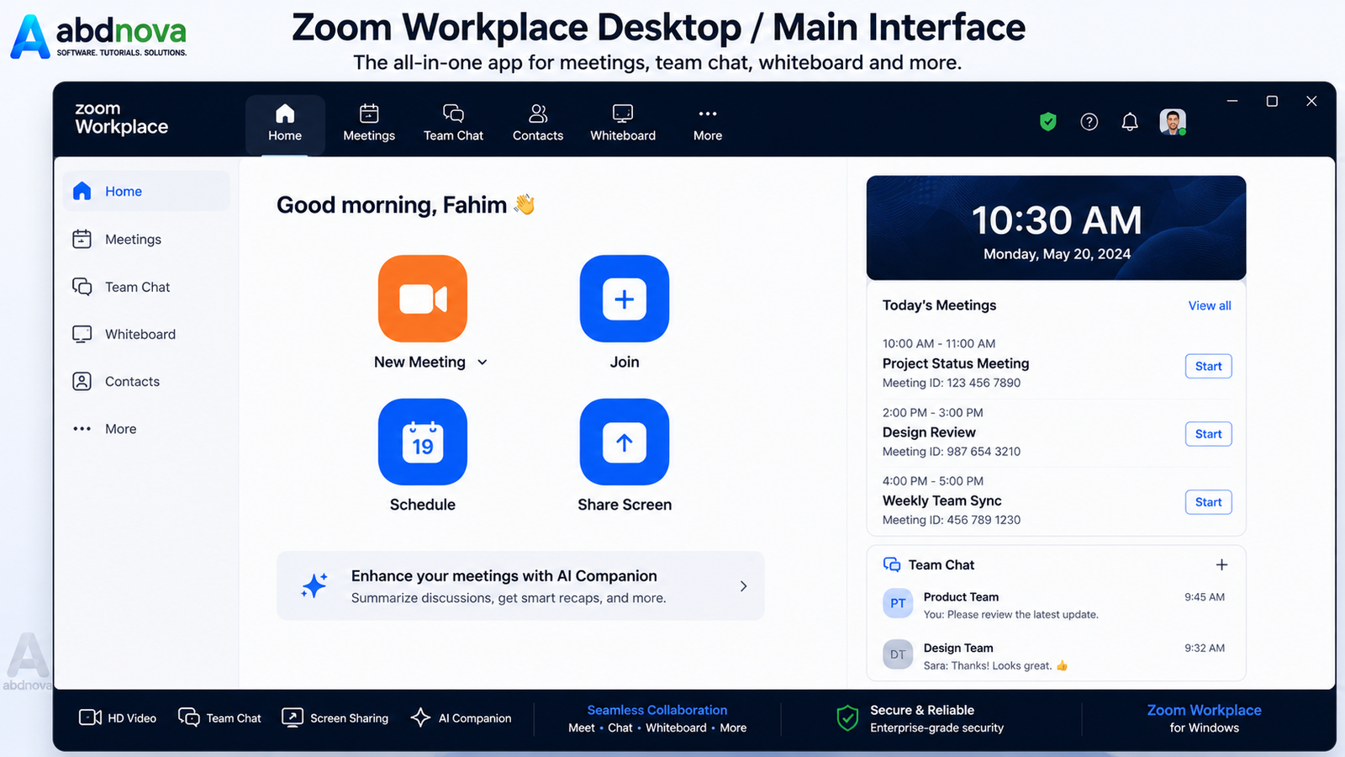Click the abdnova logo at top left
The width and height of the screenshot is (1345, 757).
[x=98, y=36]
